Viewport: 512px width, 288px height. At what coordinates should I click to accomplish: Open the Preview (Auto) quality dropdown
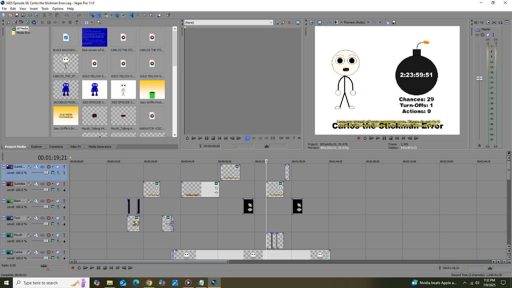(x=368, y=22)
